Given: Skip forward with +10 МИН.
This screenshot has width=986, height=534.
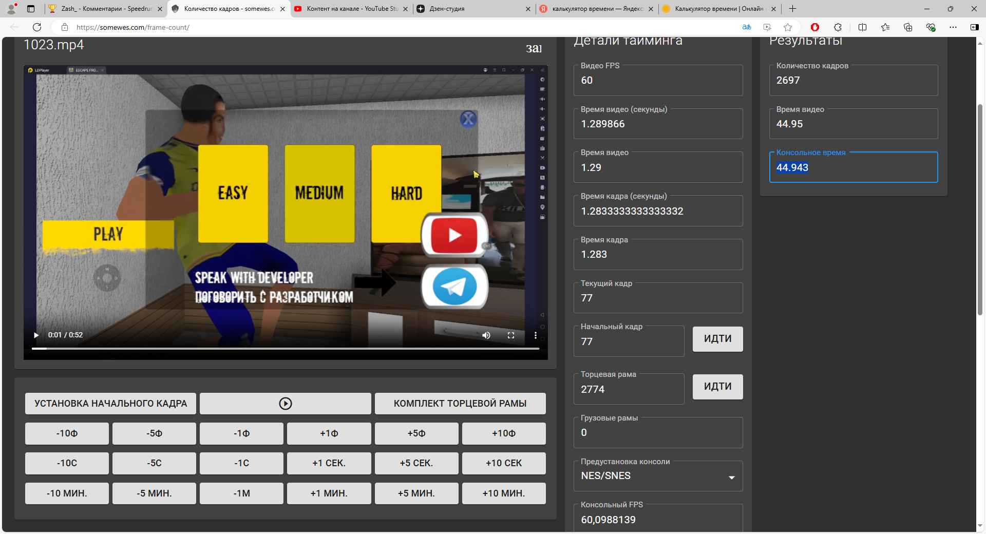Looking at the screenshot, I should (x=504, y=493).
